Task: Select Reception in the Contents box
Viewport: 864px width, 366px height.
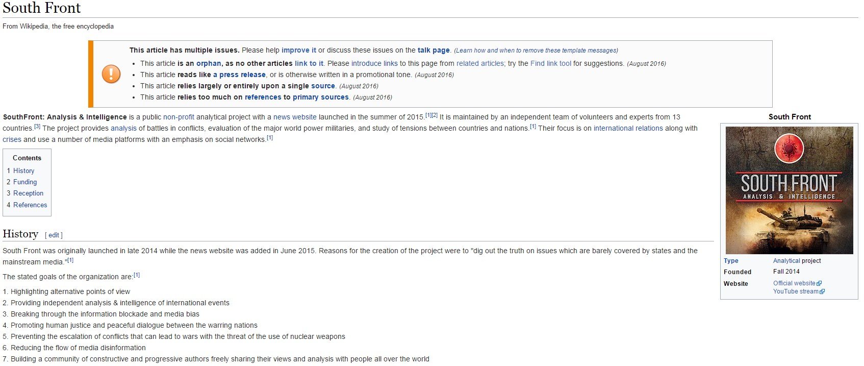Action: click(x=28, y=193)
